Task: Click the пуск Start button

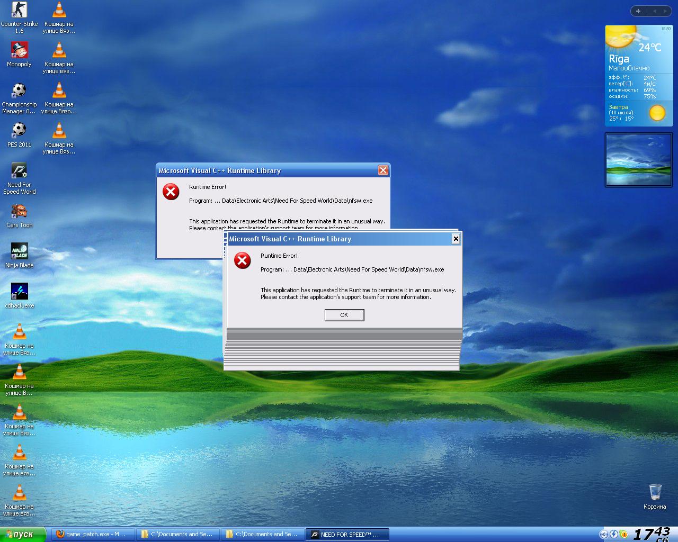Action: [23, 535]
